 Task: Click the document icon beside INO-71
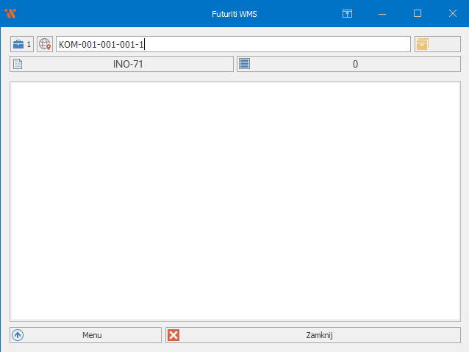(18, 64)
